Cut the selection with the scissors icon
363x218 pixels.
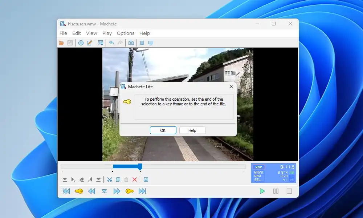[109, 179]
